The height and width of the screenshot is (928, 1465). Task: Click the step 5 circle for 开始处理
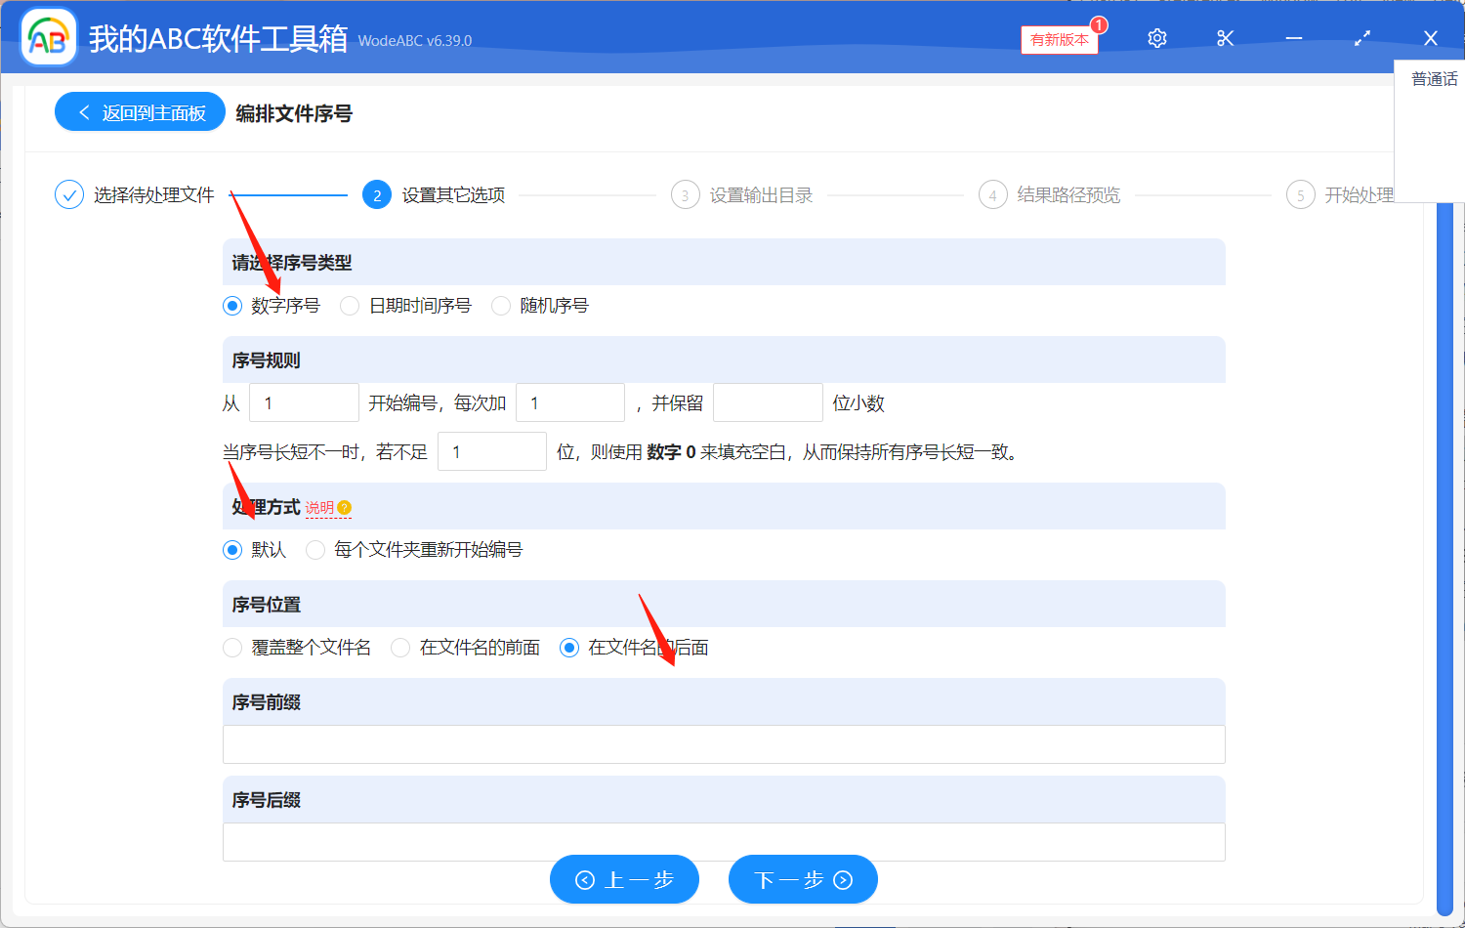coord(1300,194)
